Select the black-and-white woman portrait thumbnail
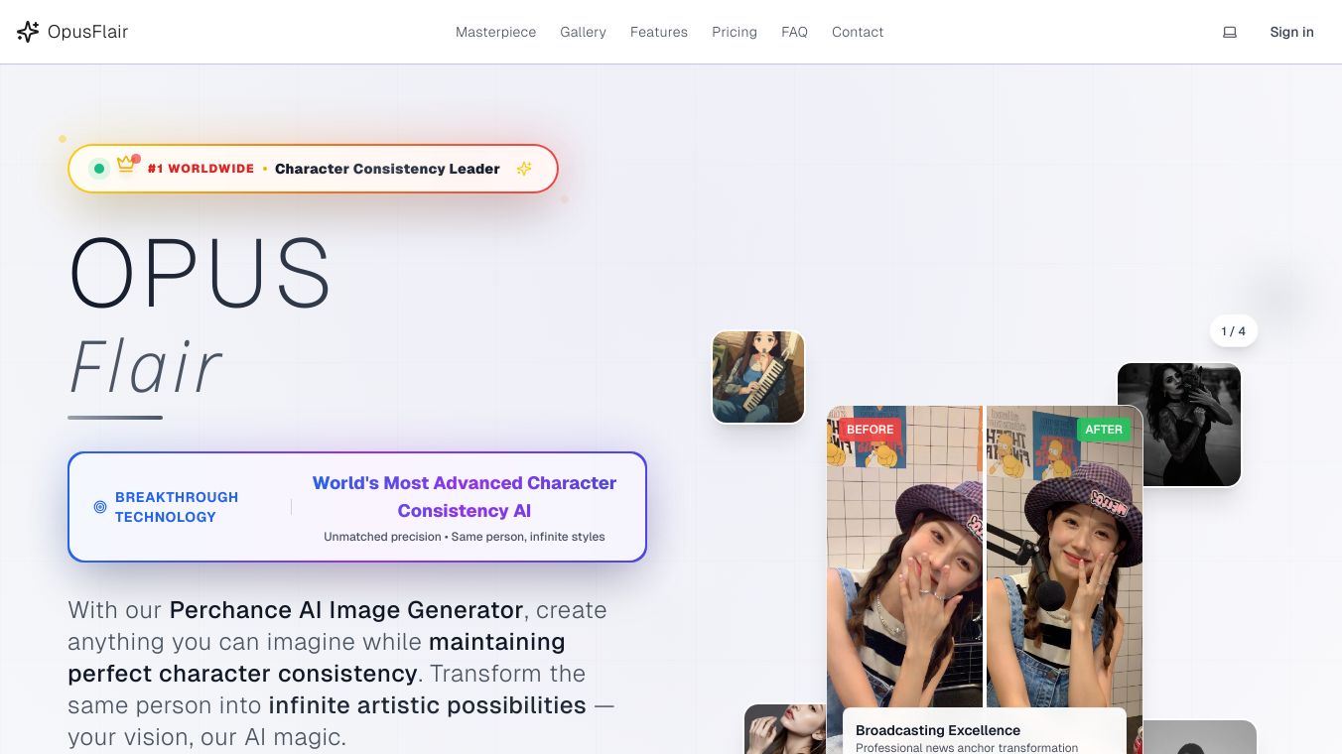The height and width of the screenshot is (754, 1342). pos(1179,425)
